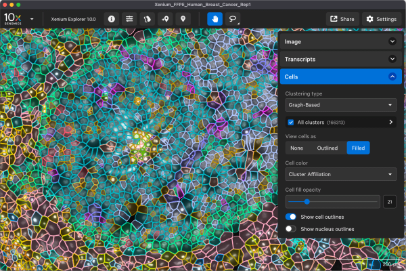This screenshot has width=406, height=271.
Task: Select the hand pan tool
Action: pos(215,19)
